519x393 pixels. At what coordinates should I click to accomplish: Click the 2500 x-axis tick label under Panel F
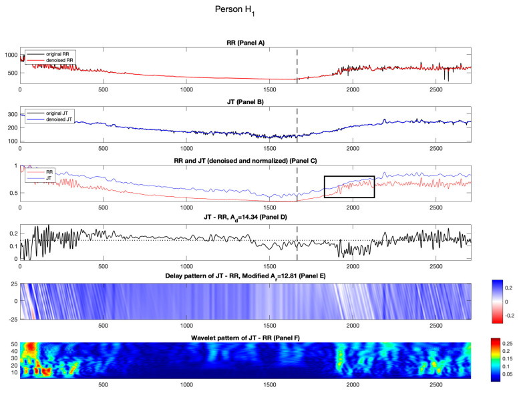(436, 385)
